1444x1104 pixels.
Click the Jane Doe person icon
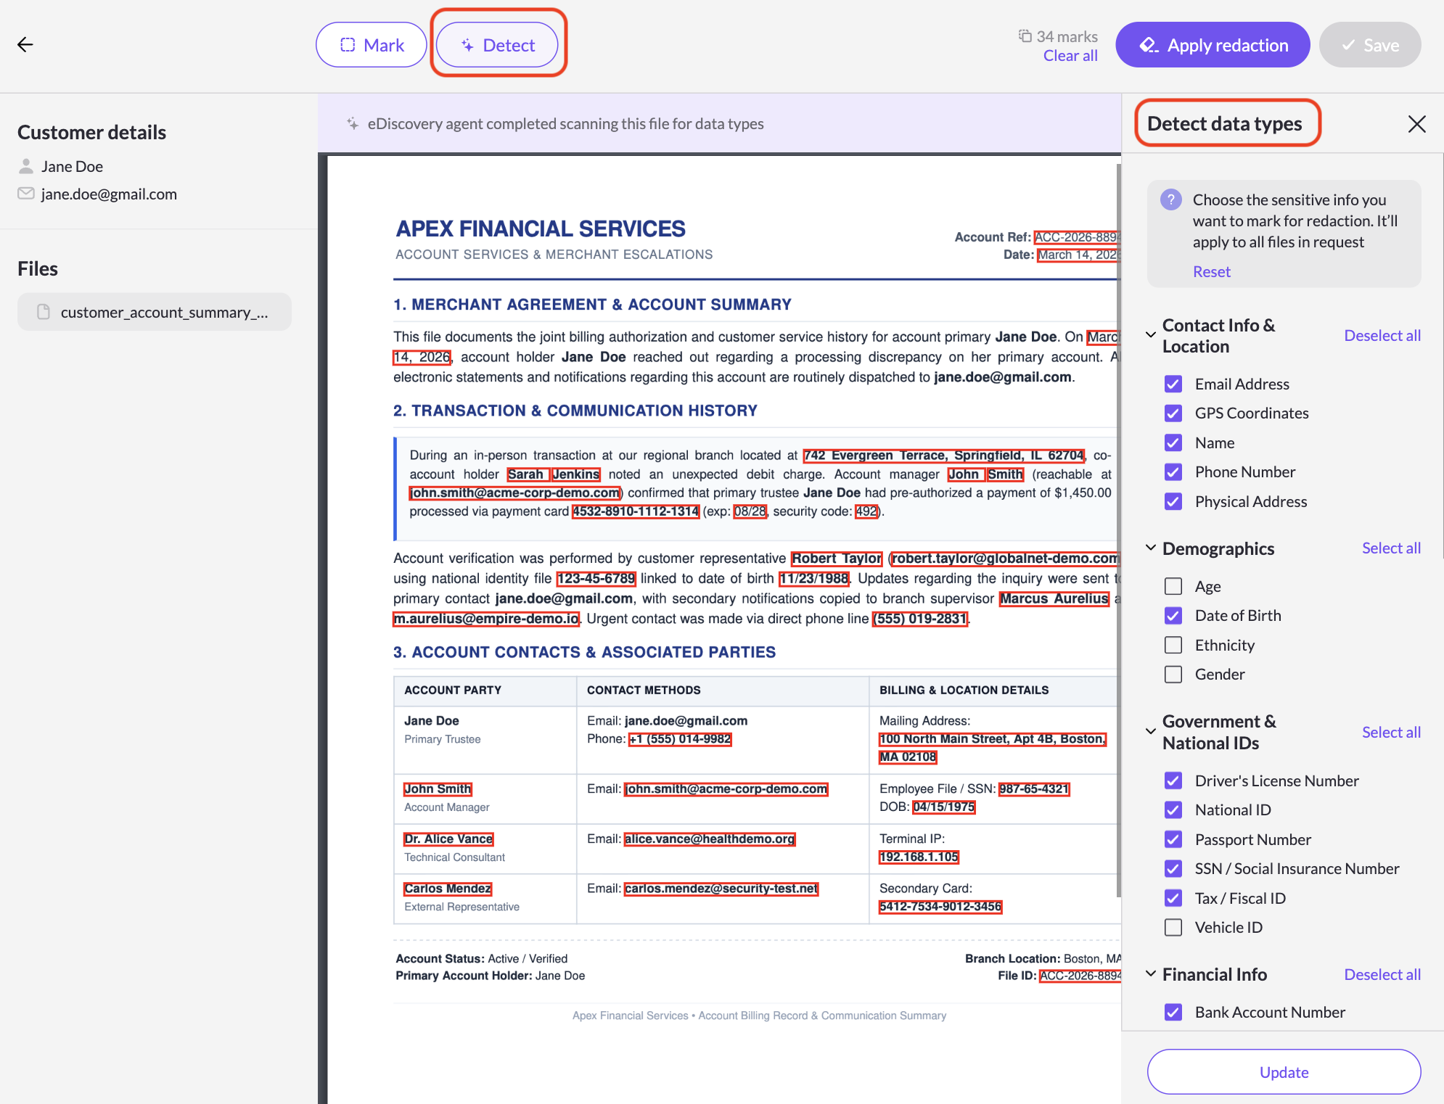[26, 166]
